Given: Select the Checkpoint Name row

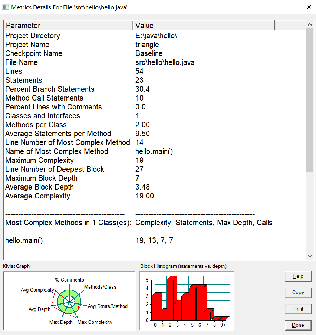Looking at the screenshot, I should point(155,53).
